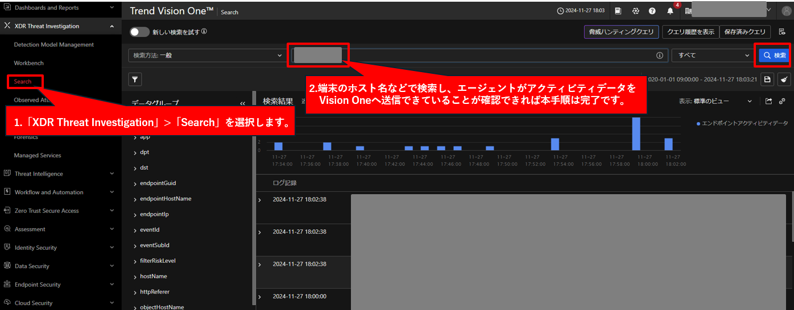Click the export results icon

tap(769, 101)
